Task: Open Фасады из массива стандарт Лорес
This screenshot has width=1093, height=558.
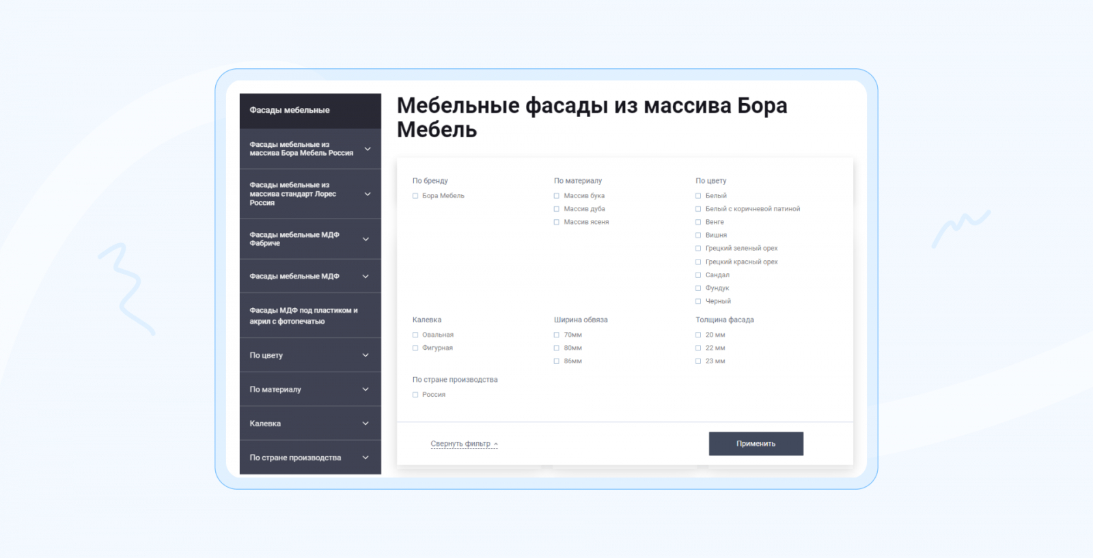Action: pyautogui.click(x=293, y=194)
